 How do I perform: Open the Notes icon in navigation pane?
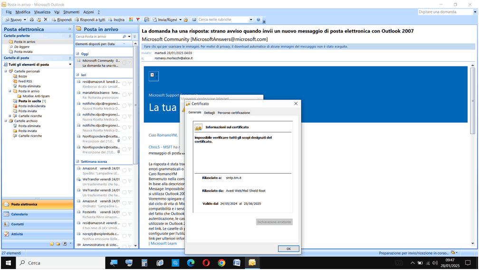pyautogui.click(x=52, y=244)
